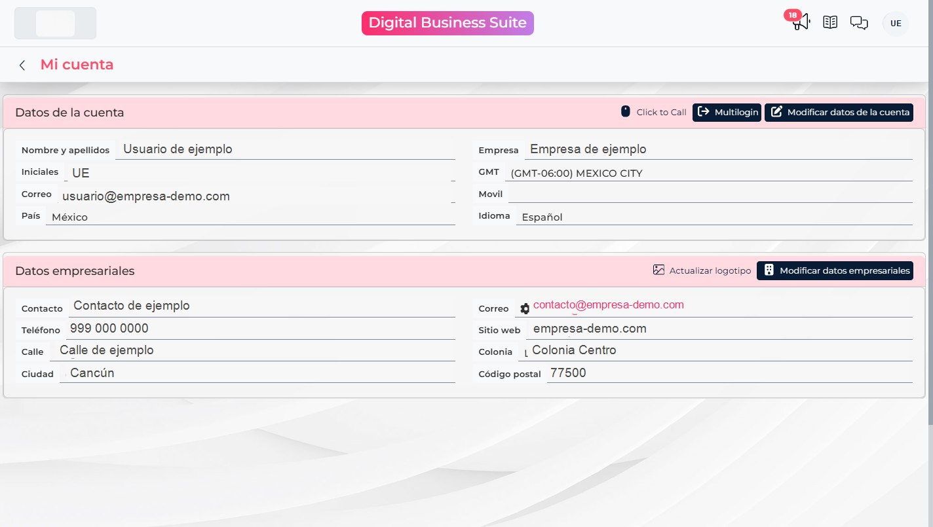The image size is (933, 527).
Task: Click Modificar datos empresariales button
Action: [835, 270]
